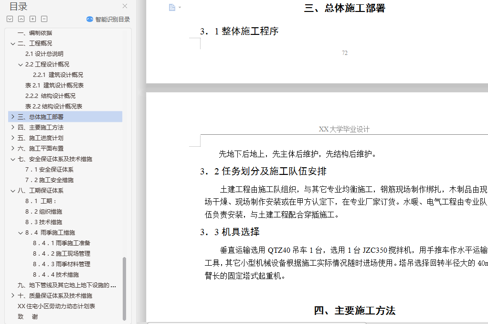Expand the 四、主要施工方法 section
Viewport: 488px width, 324px height.
(13, 128)
